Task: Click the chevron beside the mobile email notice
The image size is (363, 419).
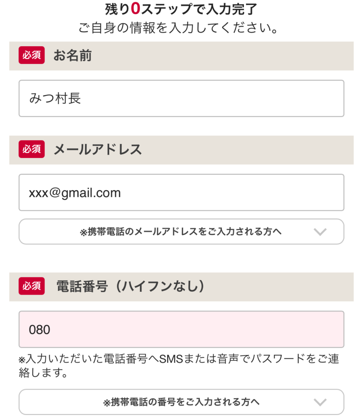Action: click(x=320, y=232)
